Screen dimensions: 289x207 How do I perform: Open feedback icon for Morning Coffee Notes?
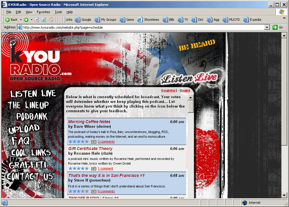tap(94, 142)
